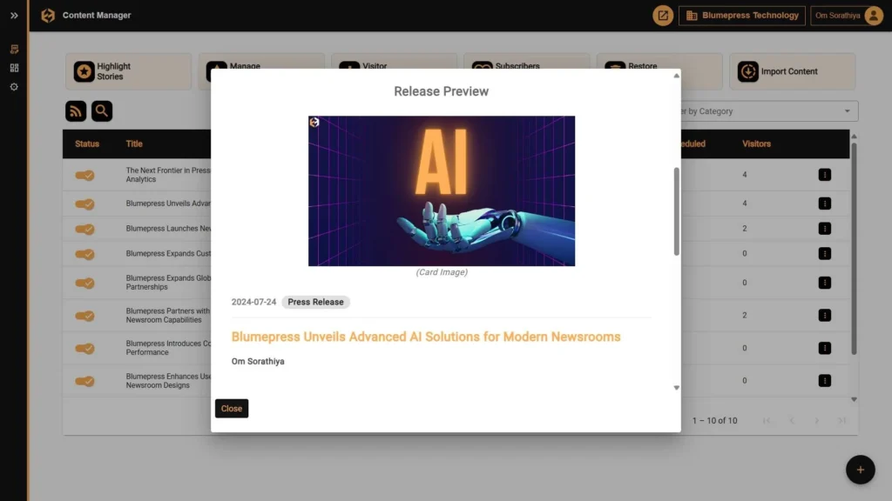
Task: Open the Filter by Category dropdown
Action: point(767,111)
